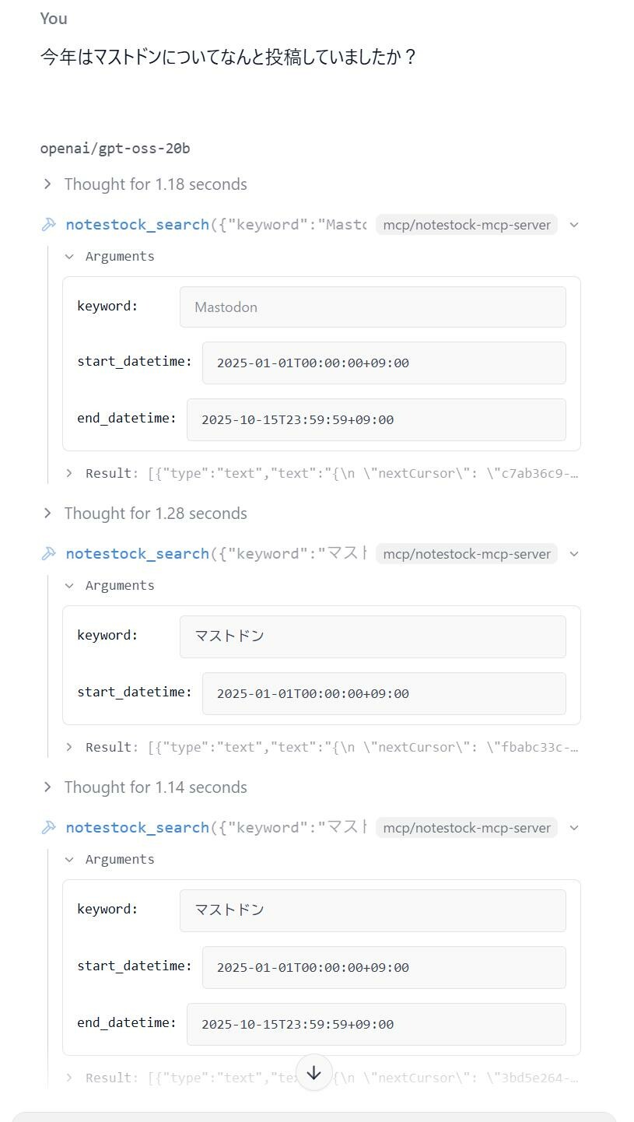Collapse second tool call using right chevron
Image resolution: width=634 pixels, height=1122 pixels.
pyautogui.click(x=574, y=554)
